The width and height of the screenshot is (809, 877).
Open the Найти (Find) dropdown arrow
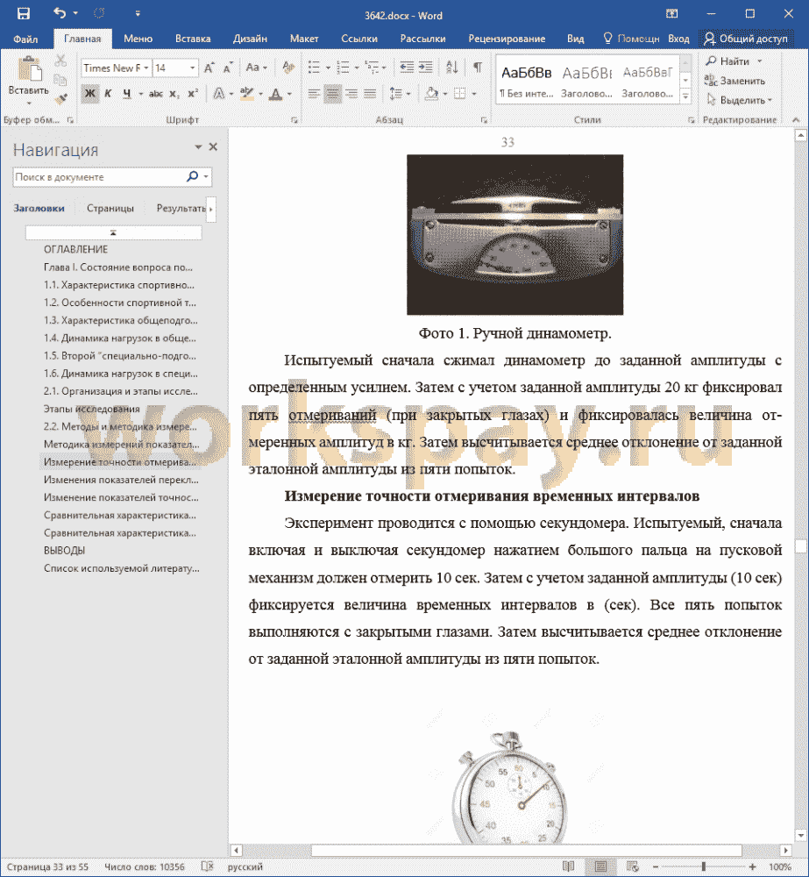click(759, 61)
